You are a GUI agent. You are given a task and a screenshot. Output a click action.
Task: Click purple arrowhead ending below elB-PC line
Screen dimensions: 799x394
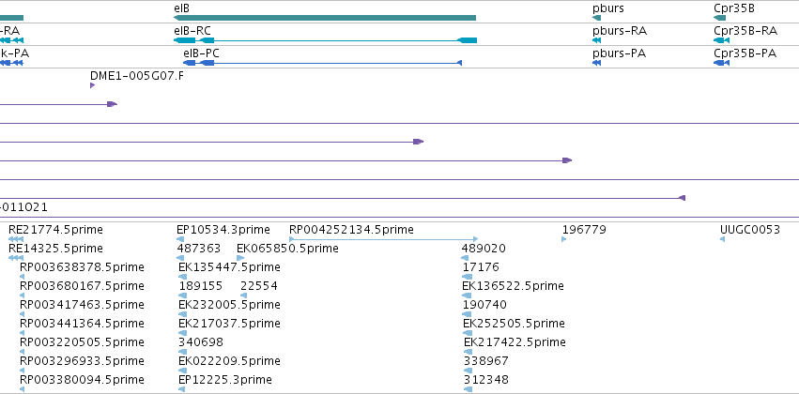418,142
